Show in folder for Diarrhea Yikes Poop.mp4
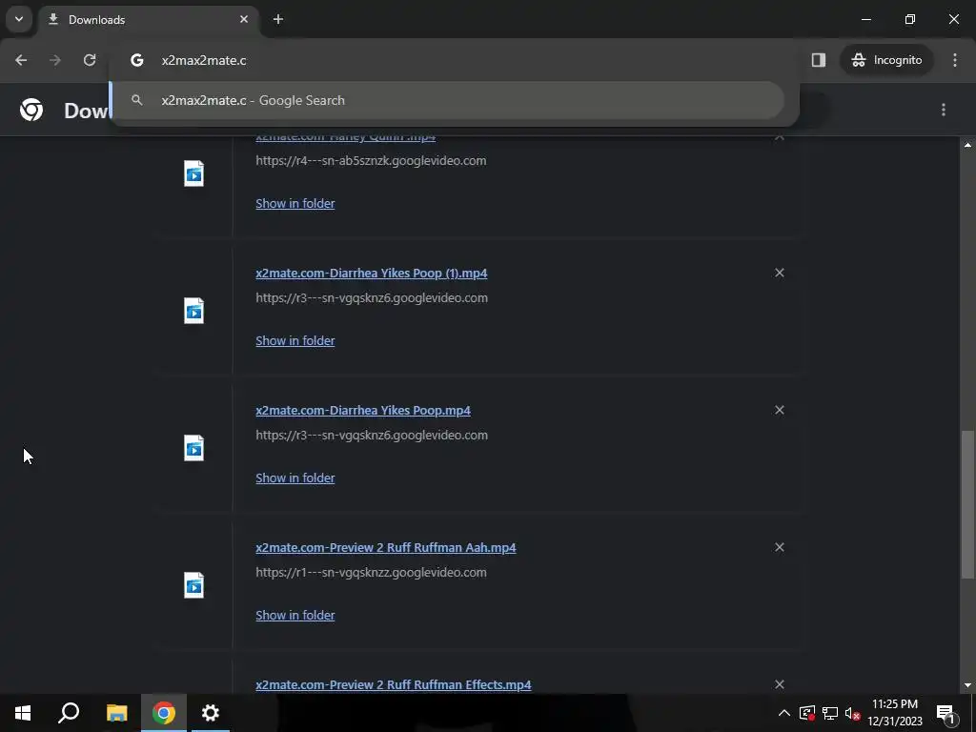This screenshot has height=732, width=976. 295,478
